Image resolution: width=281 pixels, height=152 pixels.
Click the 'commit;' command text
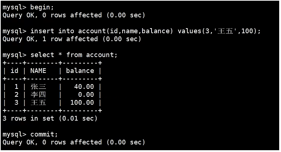tap(44, 134)
